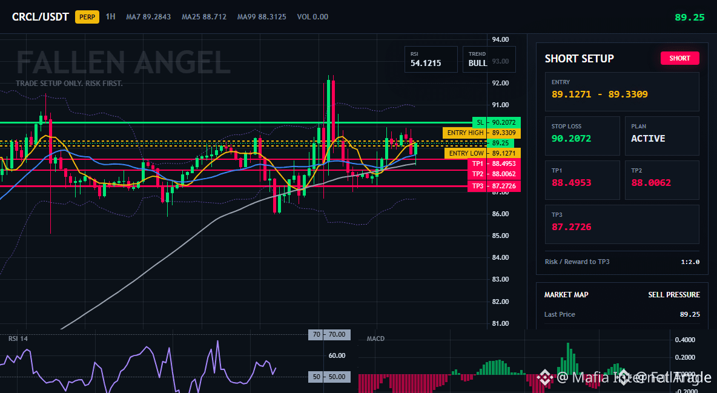Click the TP2 88.0062 chart tag
The image size is (717, 393).
tap(494, 174)
